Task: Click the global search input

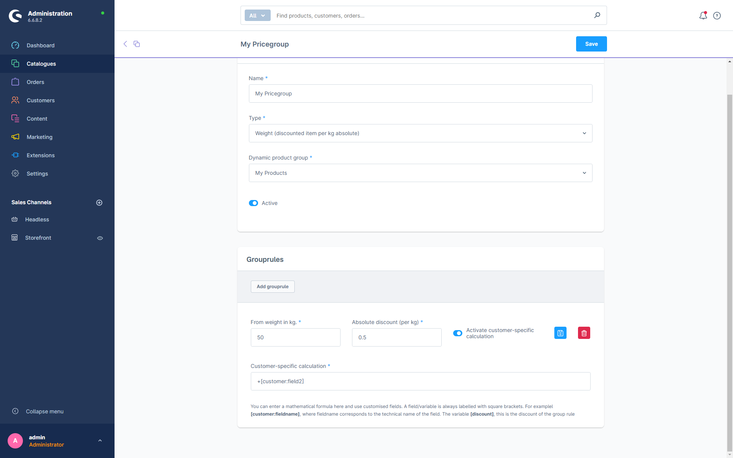Action: click(431, 16)
